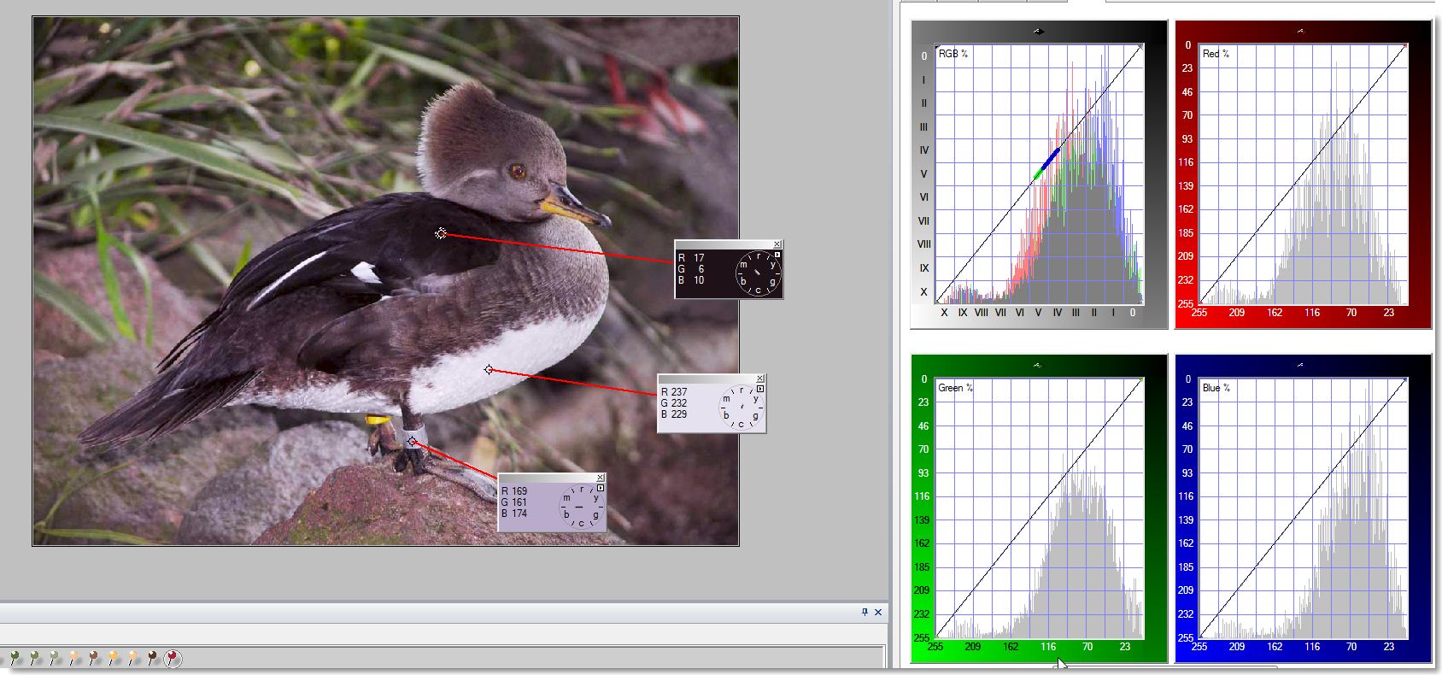Image resolution: width=1442 pixels, height=675 pixels.
Task: Click the RGB % curve label
Action: tap(953, 54)
